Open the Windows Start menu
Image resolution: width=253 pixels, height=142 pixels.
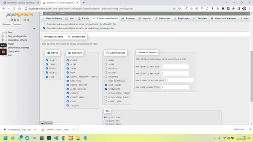(6, 138)
